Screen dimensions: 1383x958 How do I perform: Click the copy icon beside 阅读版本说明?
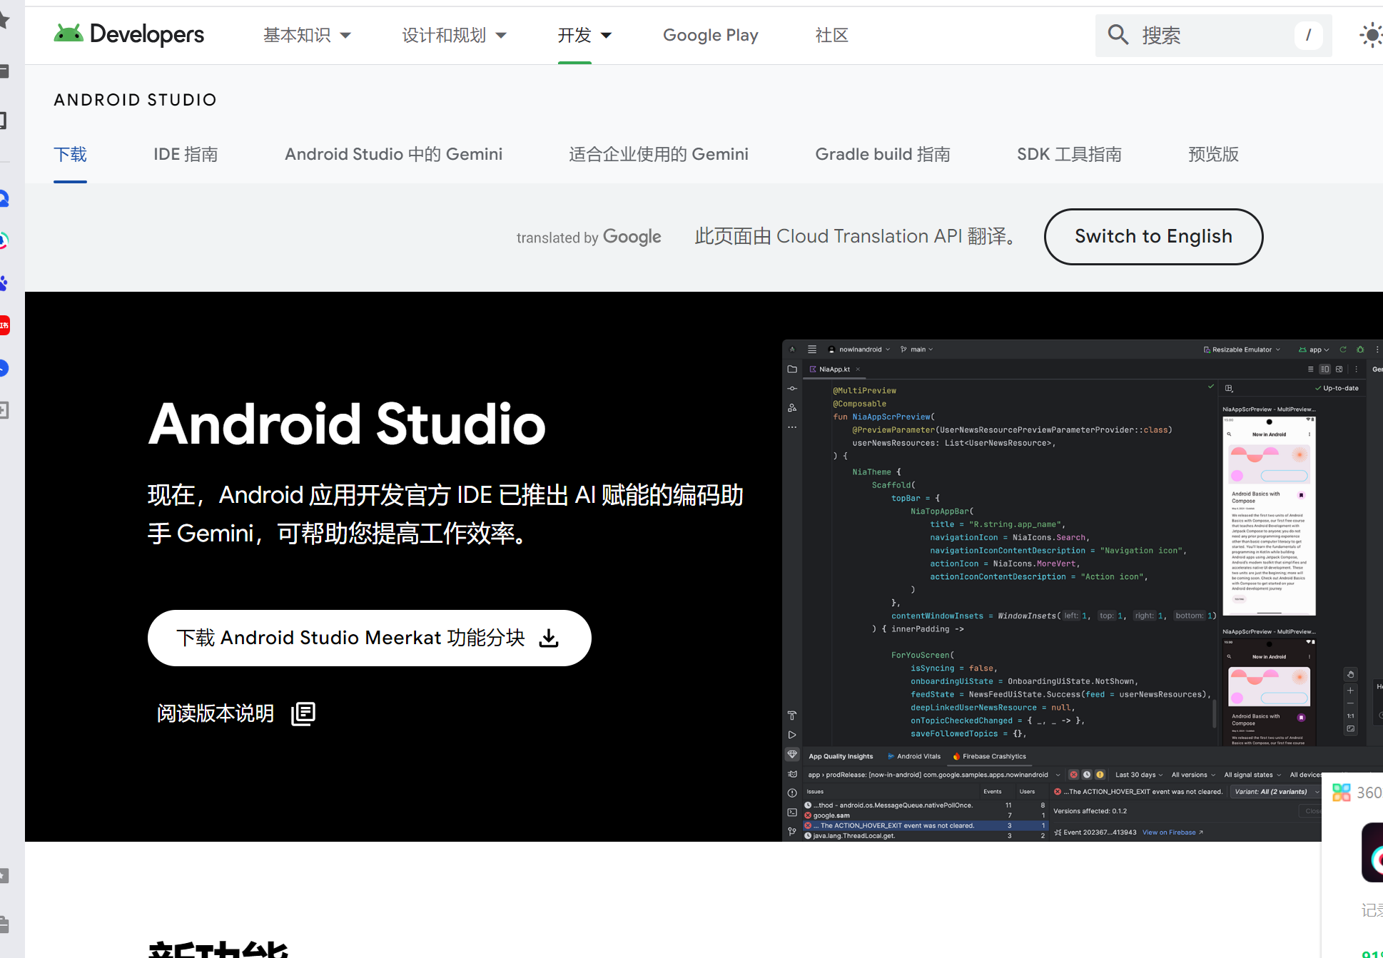tap(302, 713)
